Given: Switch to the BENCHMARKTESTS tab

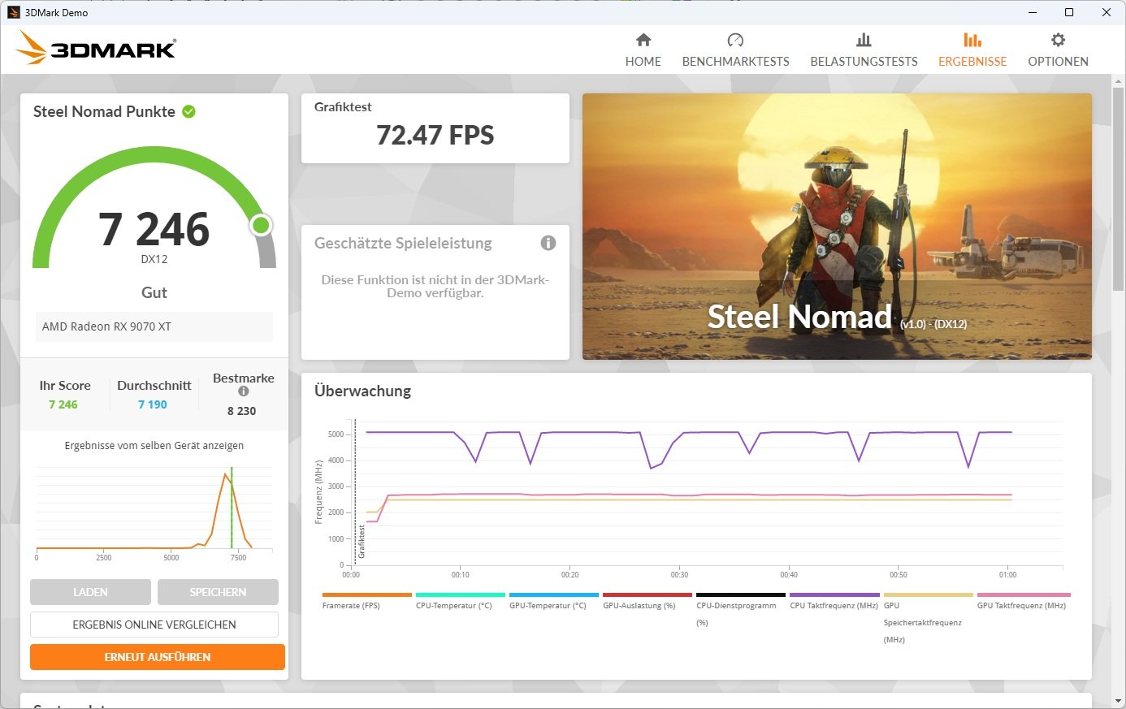Looking at the screenshot, I should pos(735,50).
